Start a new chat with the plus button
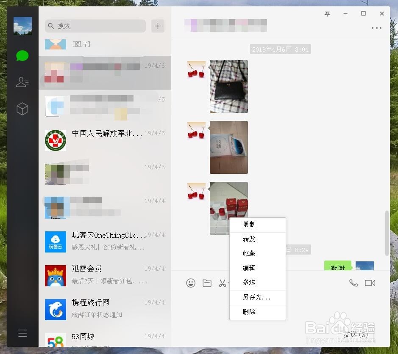The height and width of the screenshot is (354, 398). pyautogui.click(x=157, y=26)
